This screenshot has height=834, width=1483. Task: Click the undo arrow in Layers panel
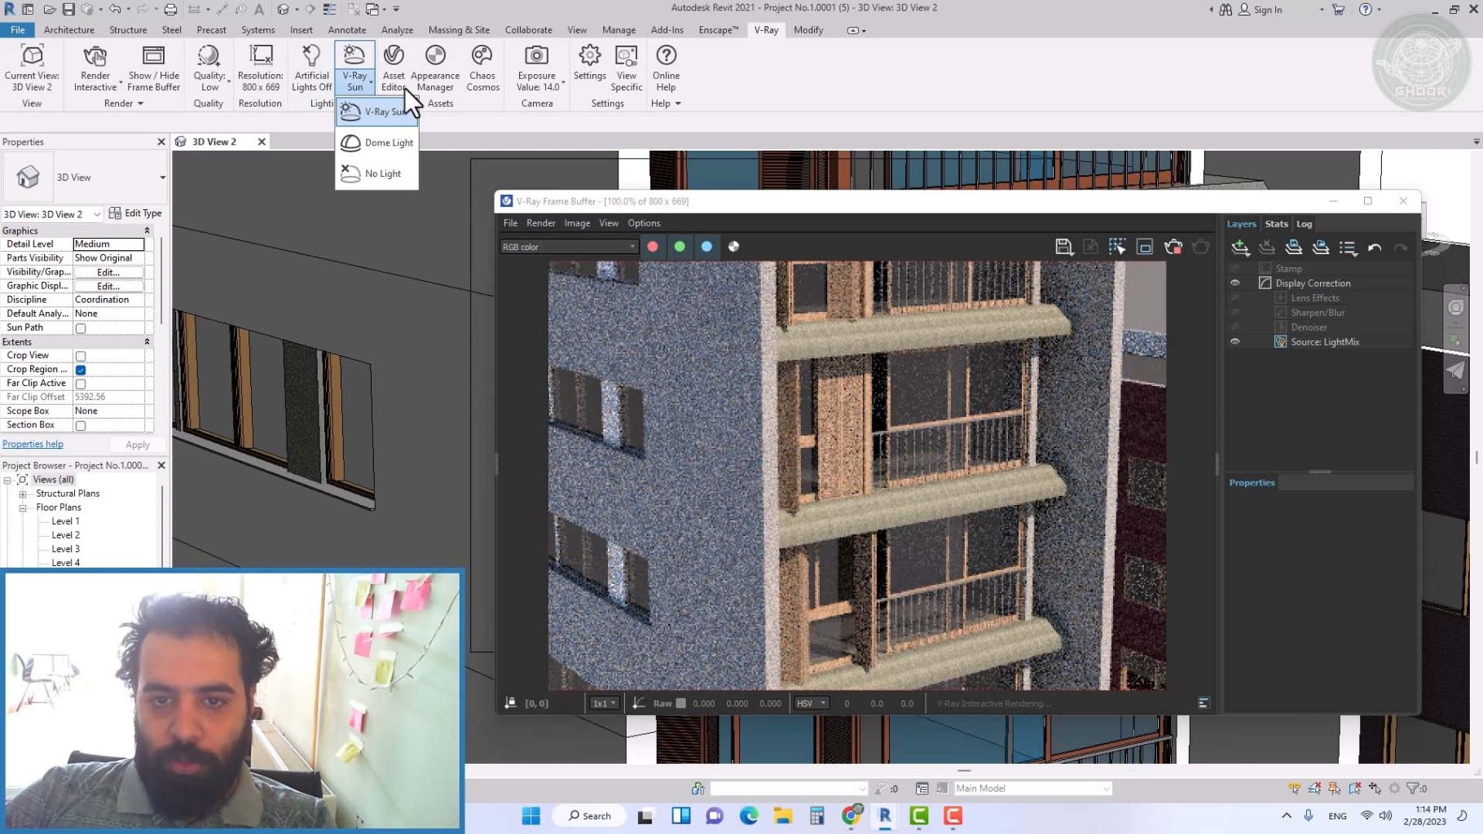tap(1375, 248)
